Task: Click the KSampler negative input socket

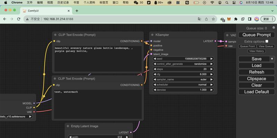Action: pos(151,50)
